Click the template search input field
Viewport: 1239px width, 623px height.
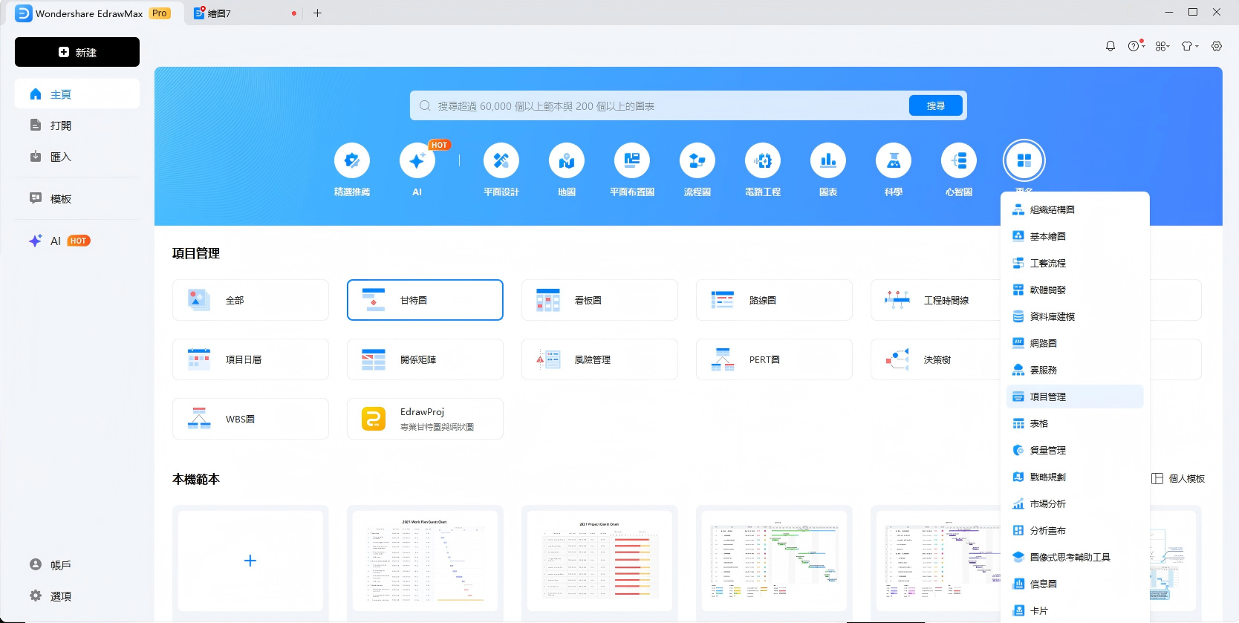660,106
